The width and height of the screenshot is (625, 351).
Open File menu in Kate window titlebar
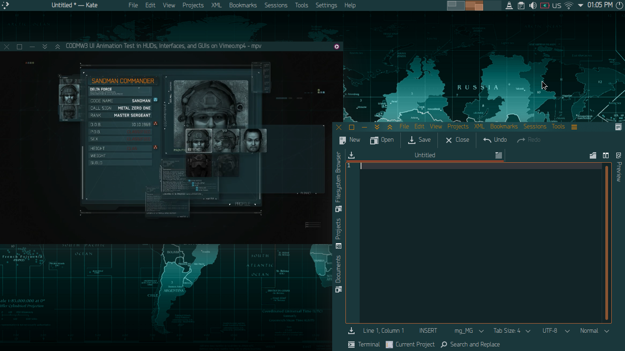404,127
